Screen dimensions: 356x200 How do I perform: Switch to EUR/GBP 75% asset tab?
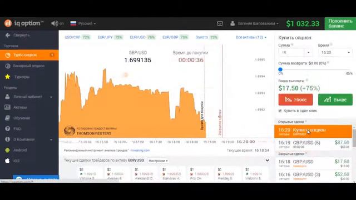pos(175,37)
